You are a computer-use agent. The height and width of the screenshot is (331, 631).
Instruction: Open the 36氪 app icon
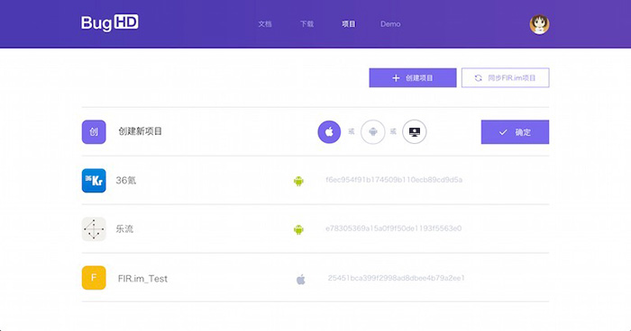tap(94, 181)
